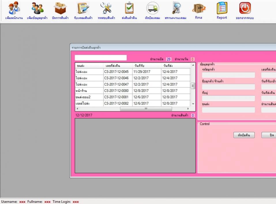Select row CS-2017-12-0045
The width and height of the screenshot is (276, 204).
[133, 72]
